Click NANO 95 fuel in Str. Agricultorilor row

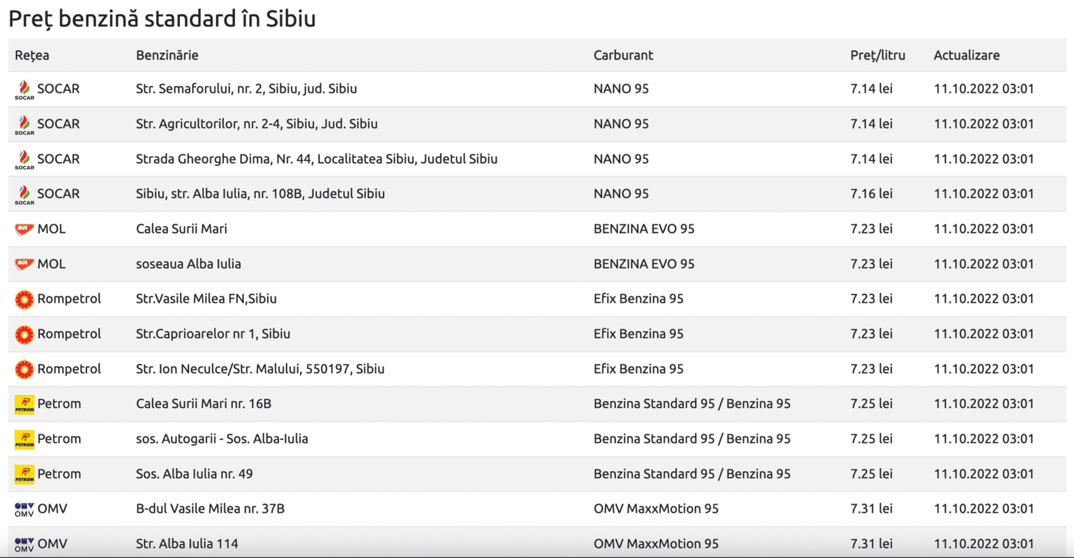(x=621, y=124)
